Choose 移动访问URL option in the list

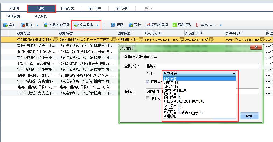point(199,105)
